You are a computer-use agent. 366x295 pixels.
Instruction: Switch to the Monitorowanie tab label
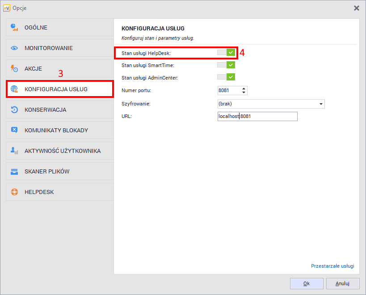(x=48, y=48)
